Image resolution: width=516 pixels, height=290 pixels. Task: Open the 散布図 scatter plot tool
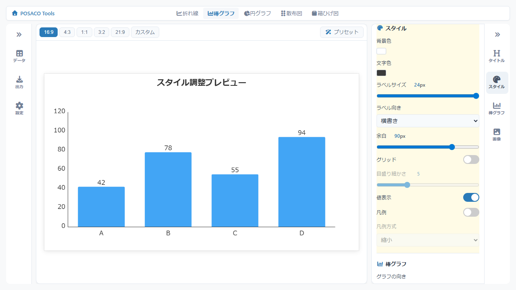pyautogui.click(x=291, y=13)
